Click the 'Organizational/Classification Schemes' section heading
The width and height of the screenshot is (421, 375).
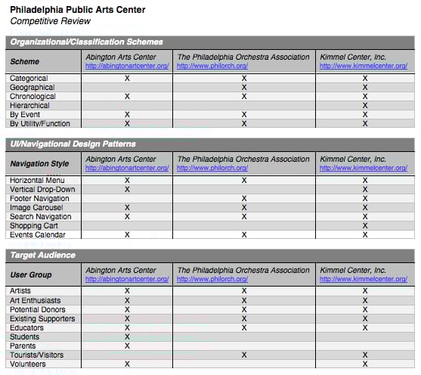click(86, 42)
